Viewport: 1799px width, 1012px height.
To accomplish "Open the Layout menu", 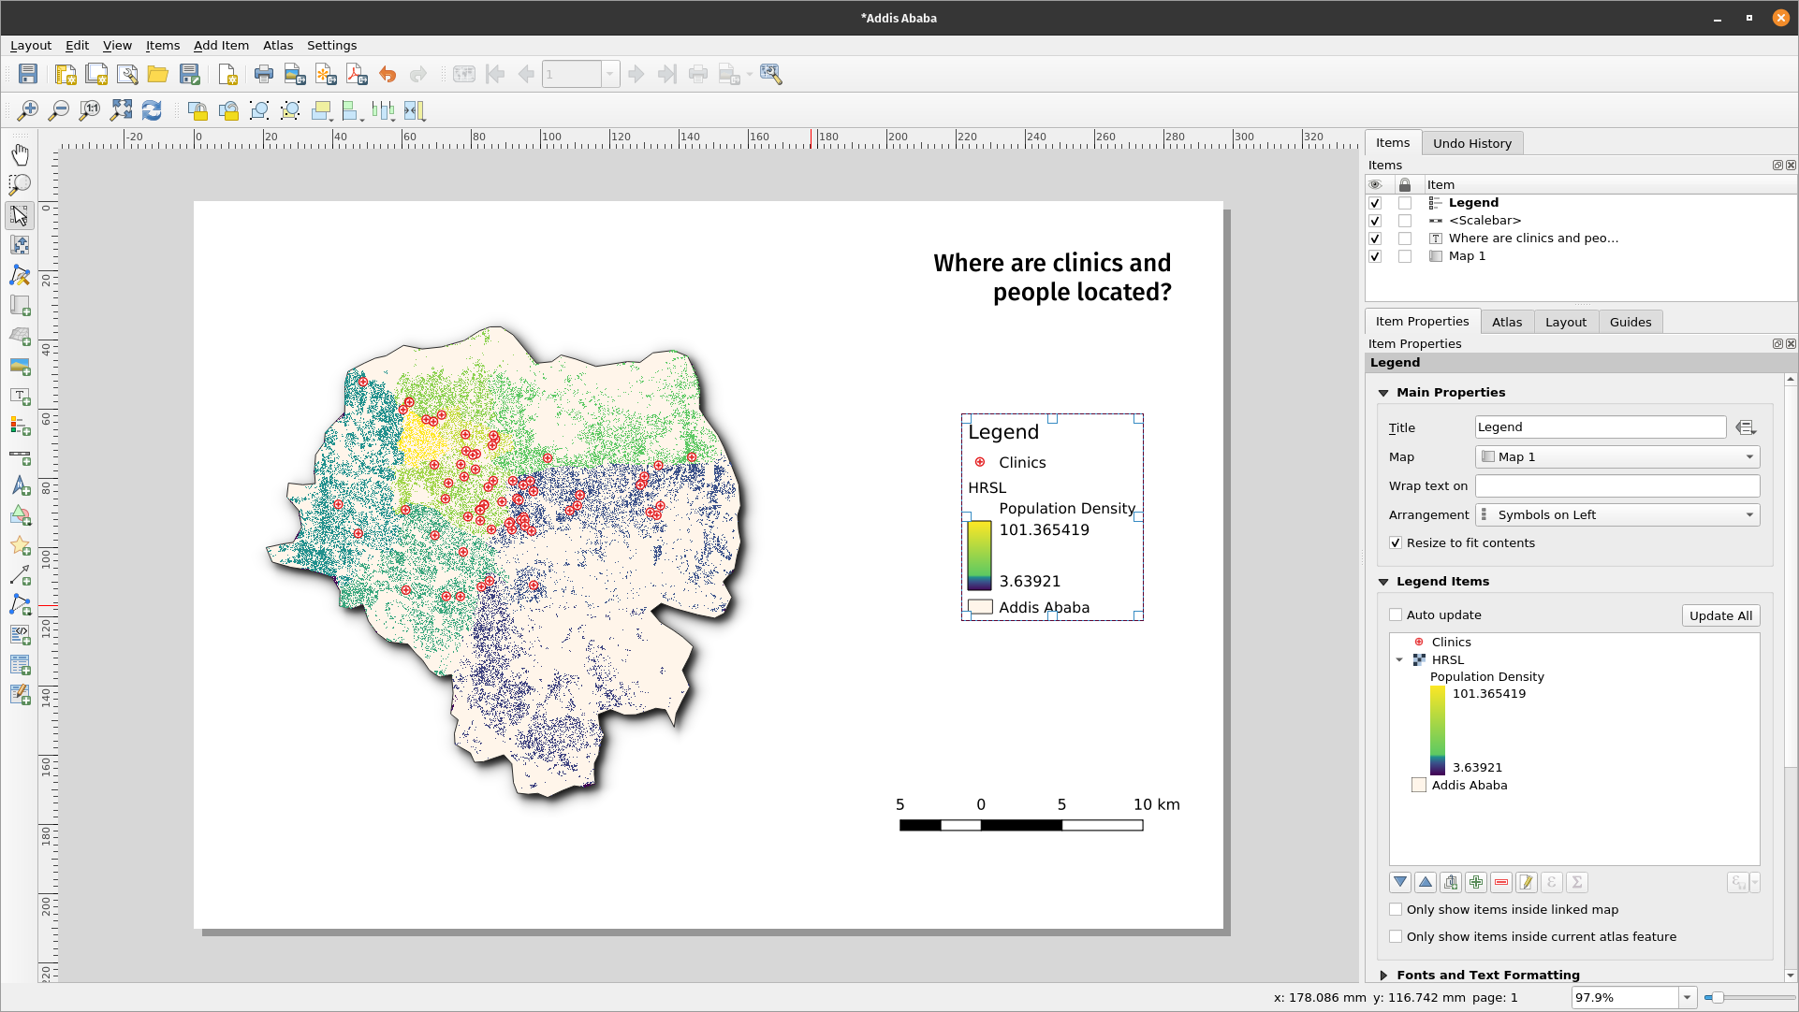I will coord(31,45).
